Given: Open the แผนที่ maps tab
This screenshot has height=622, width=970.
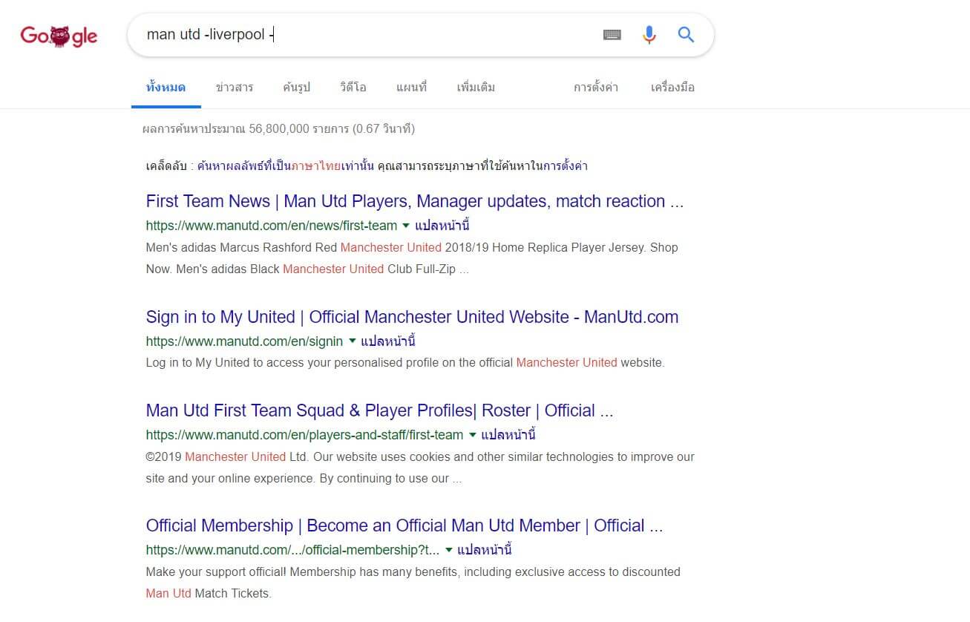Looking at the screenshot, I should pyautogui.click(x=411, y=88).
